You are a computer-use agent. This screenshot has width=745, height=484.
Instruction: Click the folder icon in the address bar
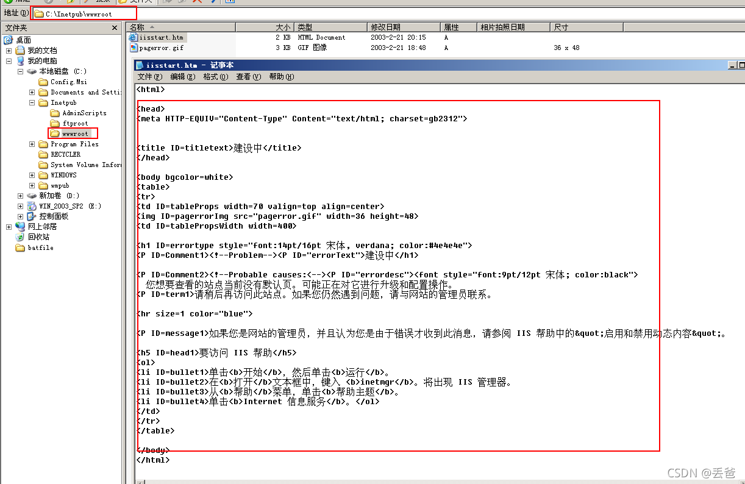tap(39, 13)
